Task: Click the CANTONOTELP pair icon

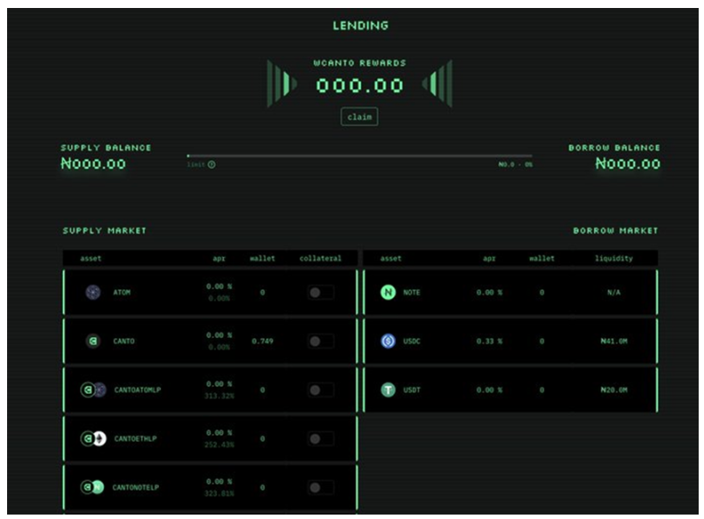Action: 92,487
